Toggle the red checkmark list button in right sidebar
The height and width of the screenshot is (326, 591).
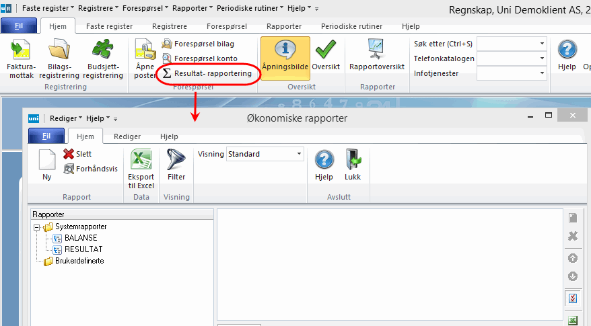click(x=573, y=298)
